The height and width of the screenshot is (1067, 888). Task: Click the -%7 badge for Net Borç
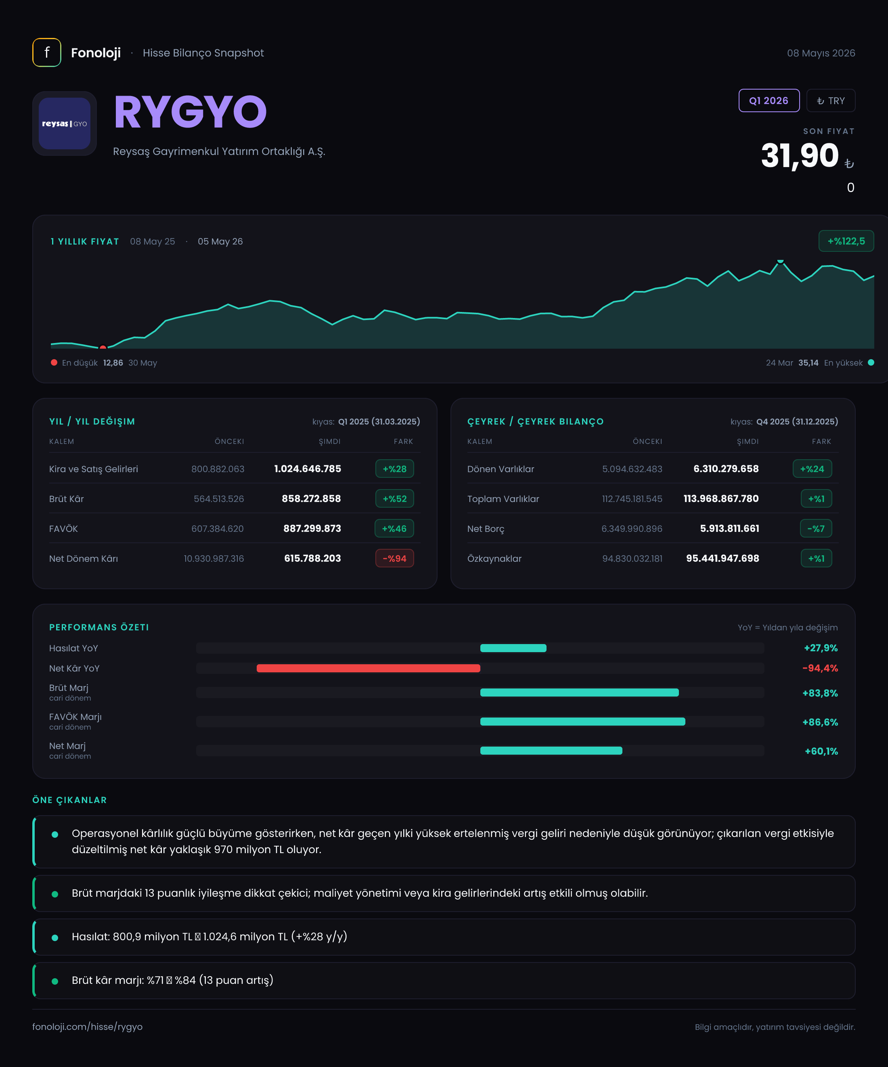[816, 528]
